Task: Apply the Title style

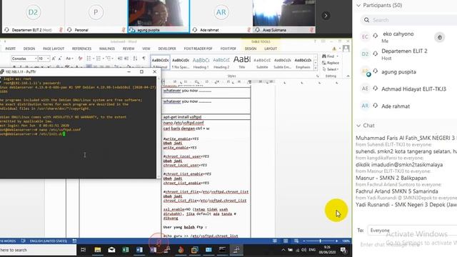Action: [x=241, y=62]
